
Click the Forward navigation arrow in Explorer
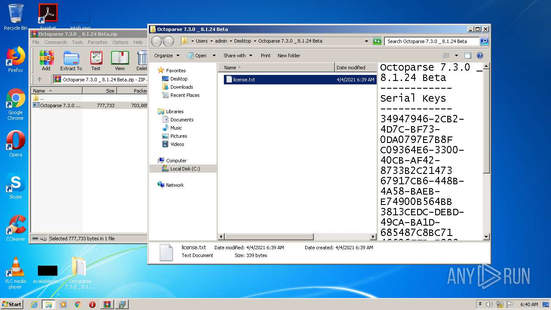169,41
